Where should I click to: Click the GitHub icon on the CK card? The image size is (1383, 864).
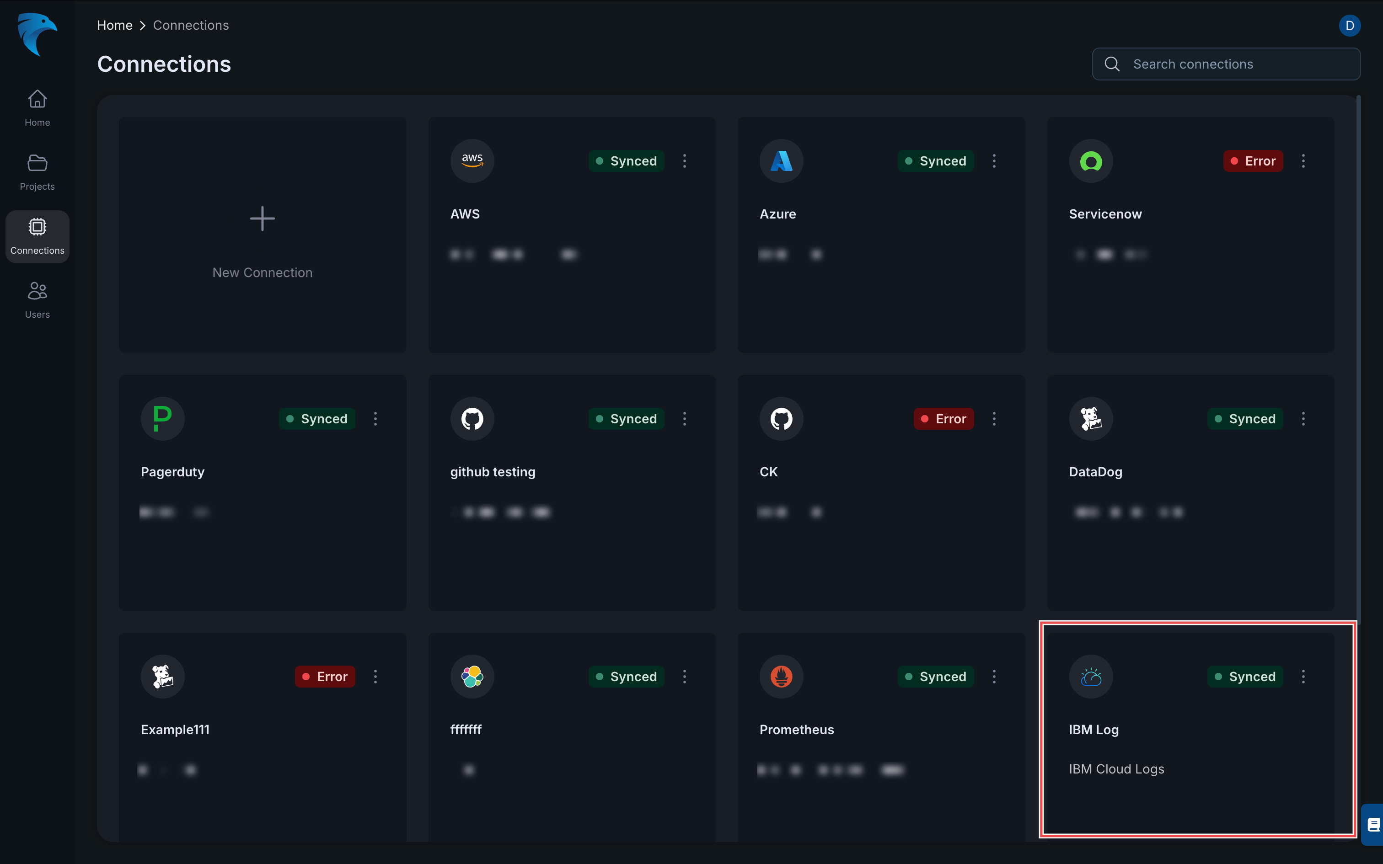tap(781, 418)
